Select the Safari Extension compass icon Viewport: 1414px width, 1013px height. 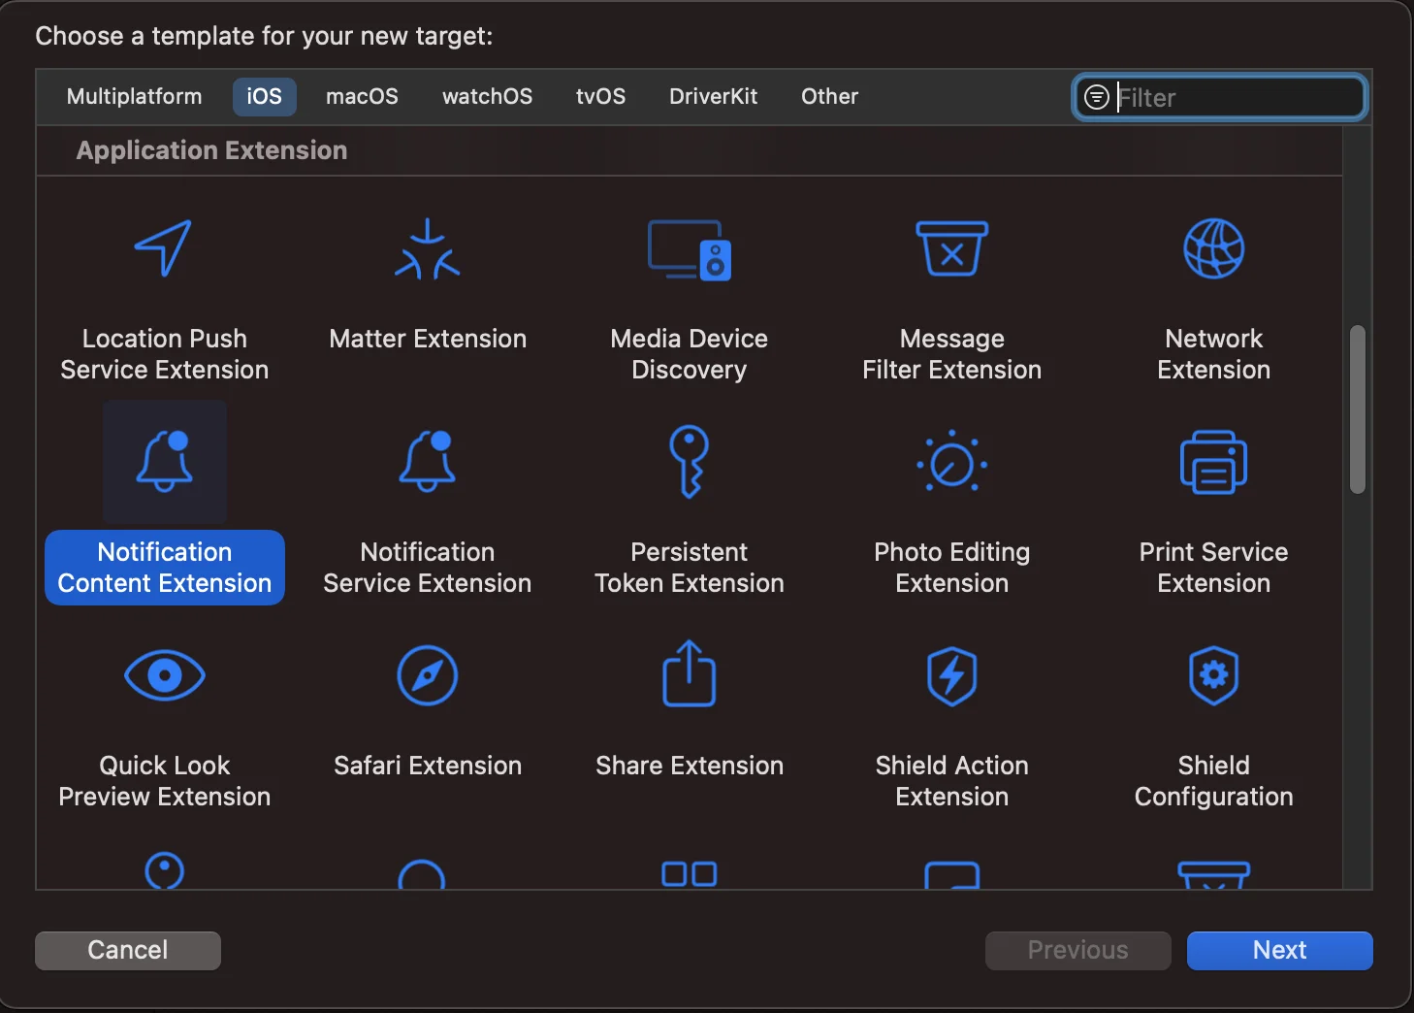point(427,675)
